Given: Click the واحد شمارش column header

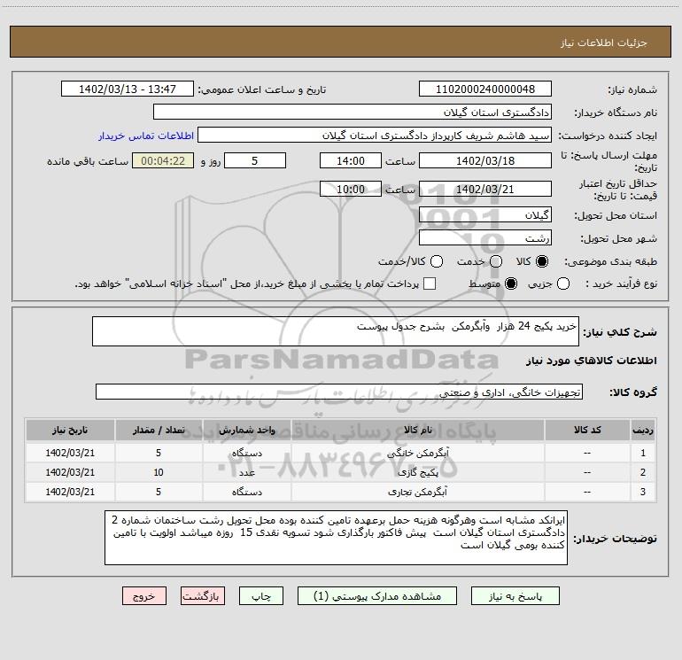Looking at the screenshot, I should 246,430.
